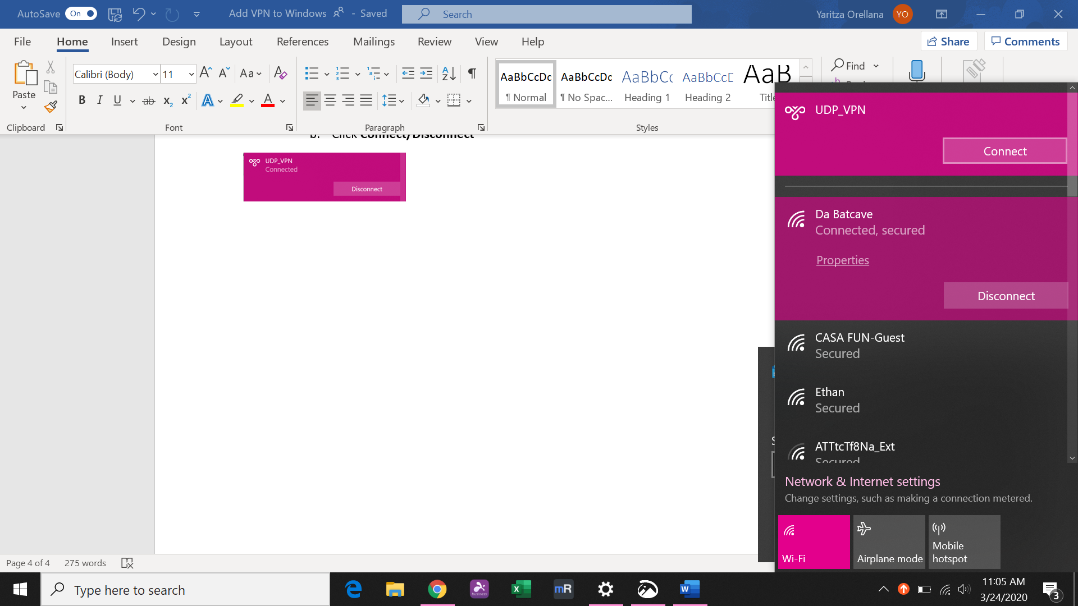Center align the text
This screenshot has width=1078, height=606.
click(x=330, y=100)
